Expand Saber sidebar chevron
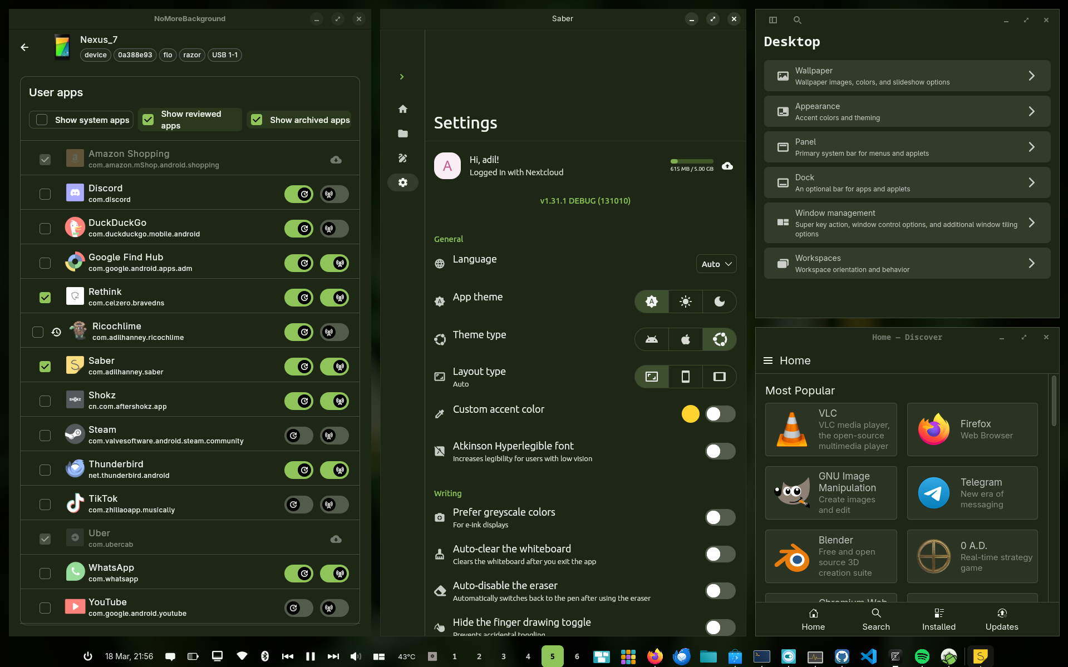1068x667 pixels. pos(402,77)
